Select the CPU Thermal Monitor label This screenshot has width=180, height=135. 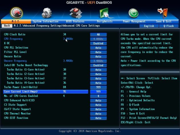[x=17, y=114]
